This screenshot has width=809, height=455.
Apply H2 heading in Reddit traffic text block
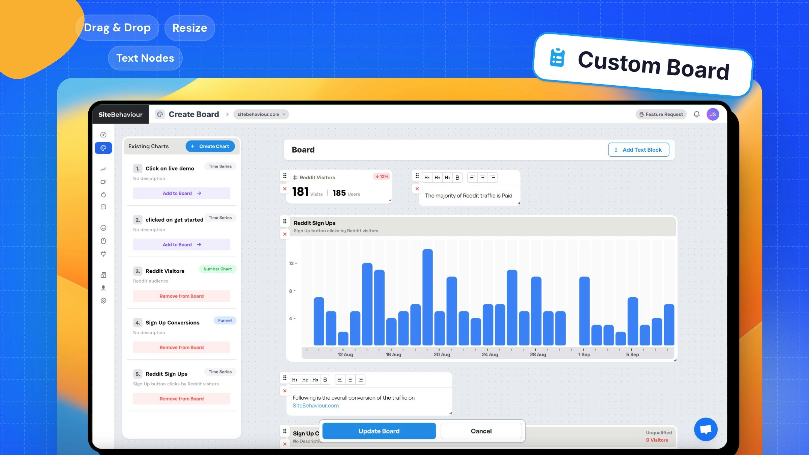(437, 178)
